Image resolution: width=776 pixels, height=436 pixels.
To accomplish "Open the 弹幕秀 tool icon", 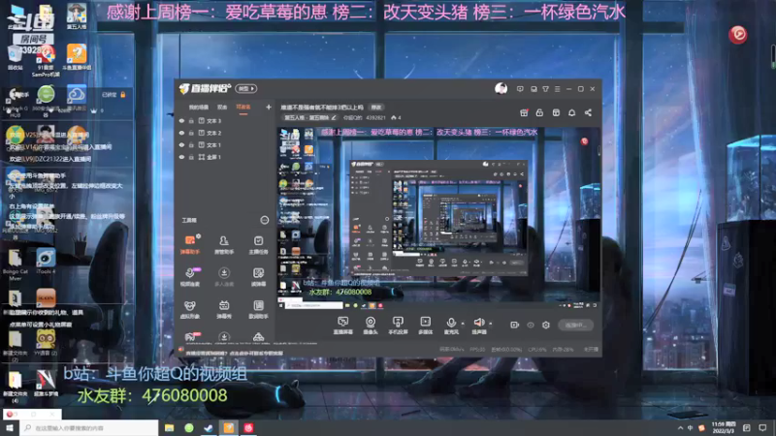I will click(x=224, y=309).
